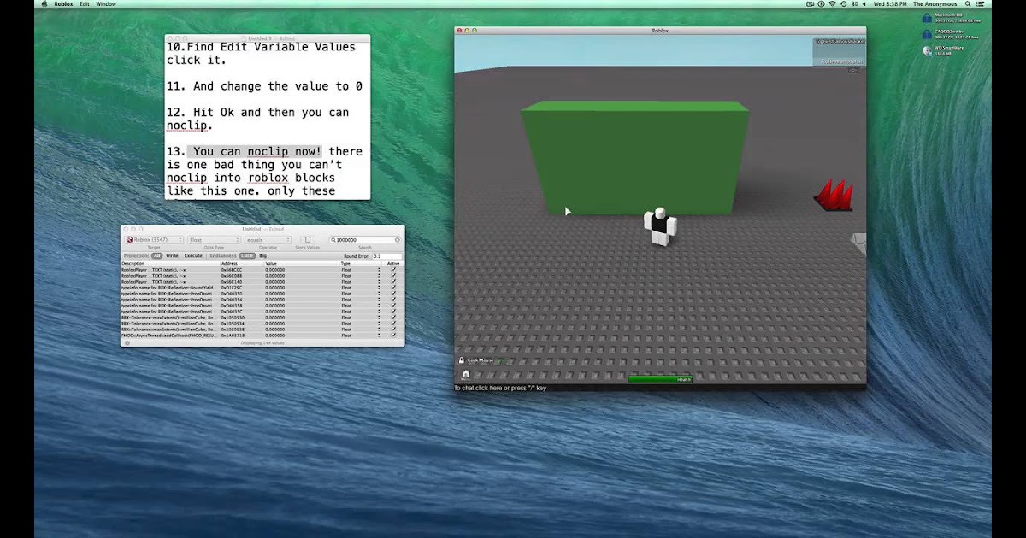Click the Wi-Fi status icon
1026x538 pixels.
tap(833, 4)
